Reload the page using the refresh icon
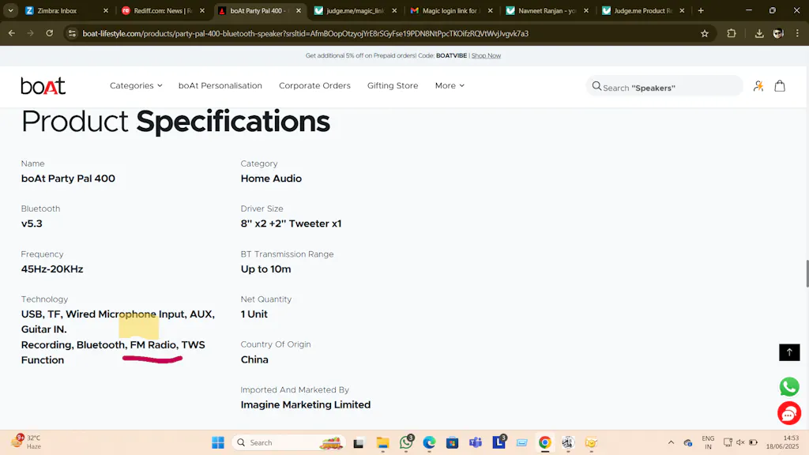Image resolution: width=809 pixels, height=455 pixels. pyautogui.click(x=50, y=34)
